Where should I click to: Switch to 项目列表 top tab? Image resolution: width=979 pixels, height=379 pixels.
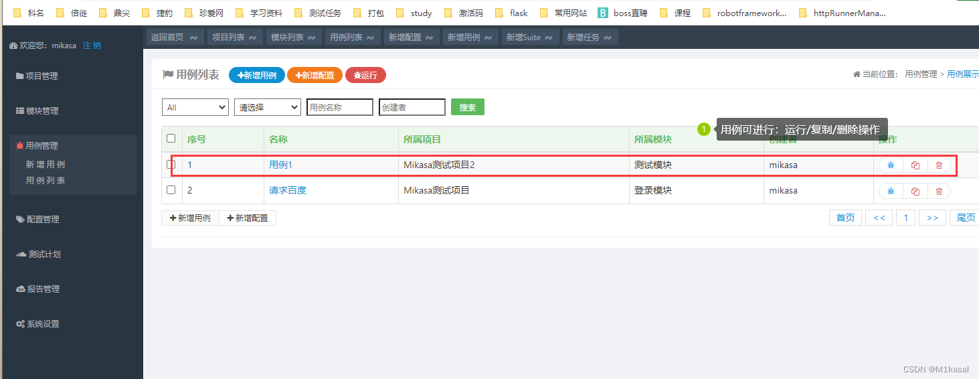tap(234, 37)
